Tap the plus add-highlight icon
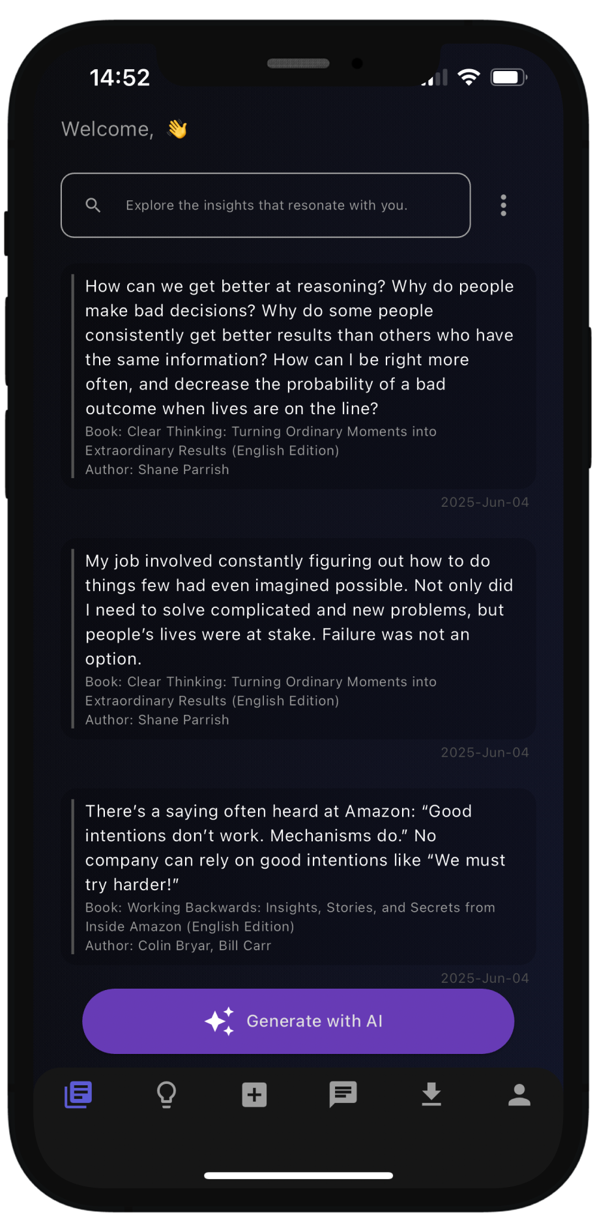 [255, 1094]
